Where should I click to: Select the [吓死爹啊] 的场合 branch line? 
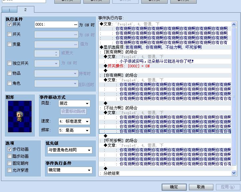tap(165, 141)
